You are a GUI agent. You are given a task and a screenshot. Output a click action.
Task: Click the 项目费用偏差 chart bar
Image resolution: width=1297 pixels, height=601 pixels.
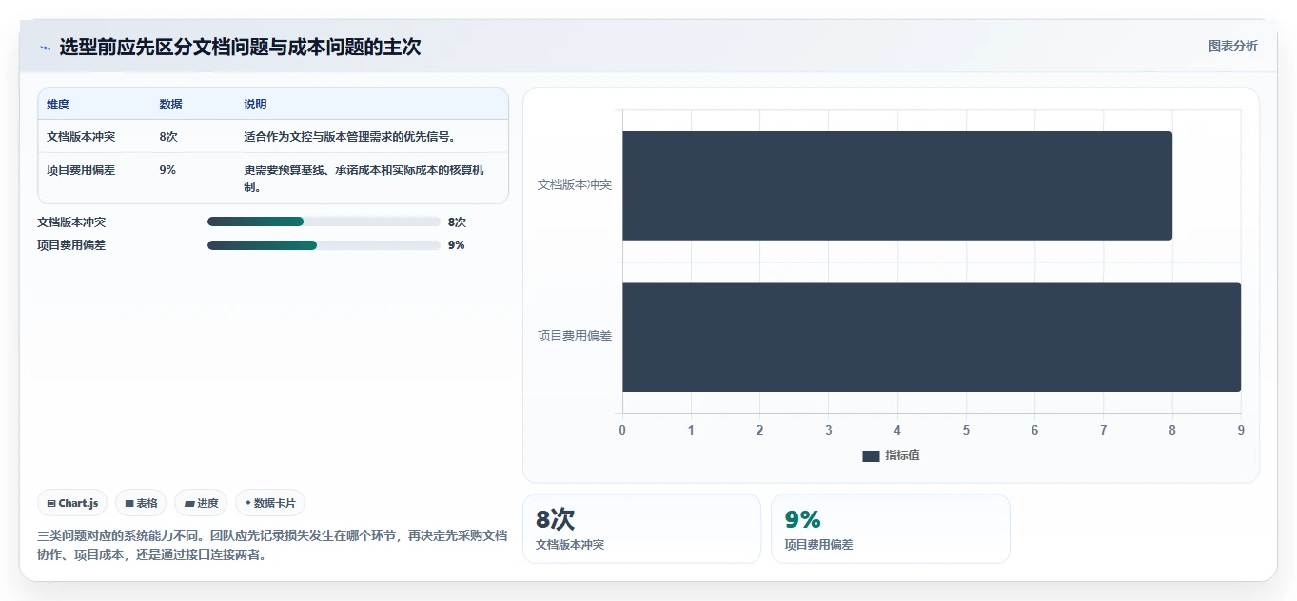(932, 337)
